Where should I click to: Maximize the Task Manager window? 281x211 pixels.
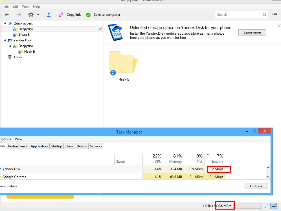254,131
